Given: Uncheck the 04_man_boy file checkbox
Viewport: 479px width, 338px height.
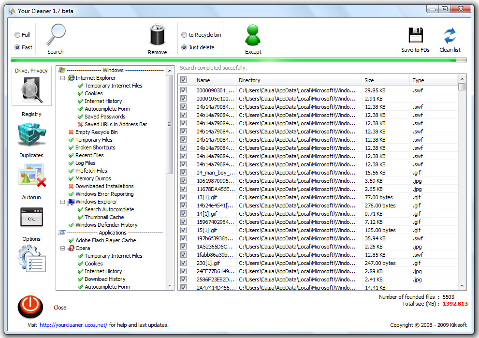Looking at the screenshot, I should tap(183, 172).
